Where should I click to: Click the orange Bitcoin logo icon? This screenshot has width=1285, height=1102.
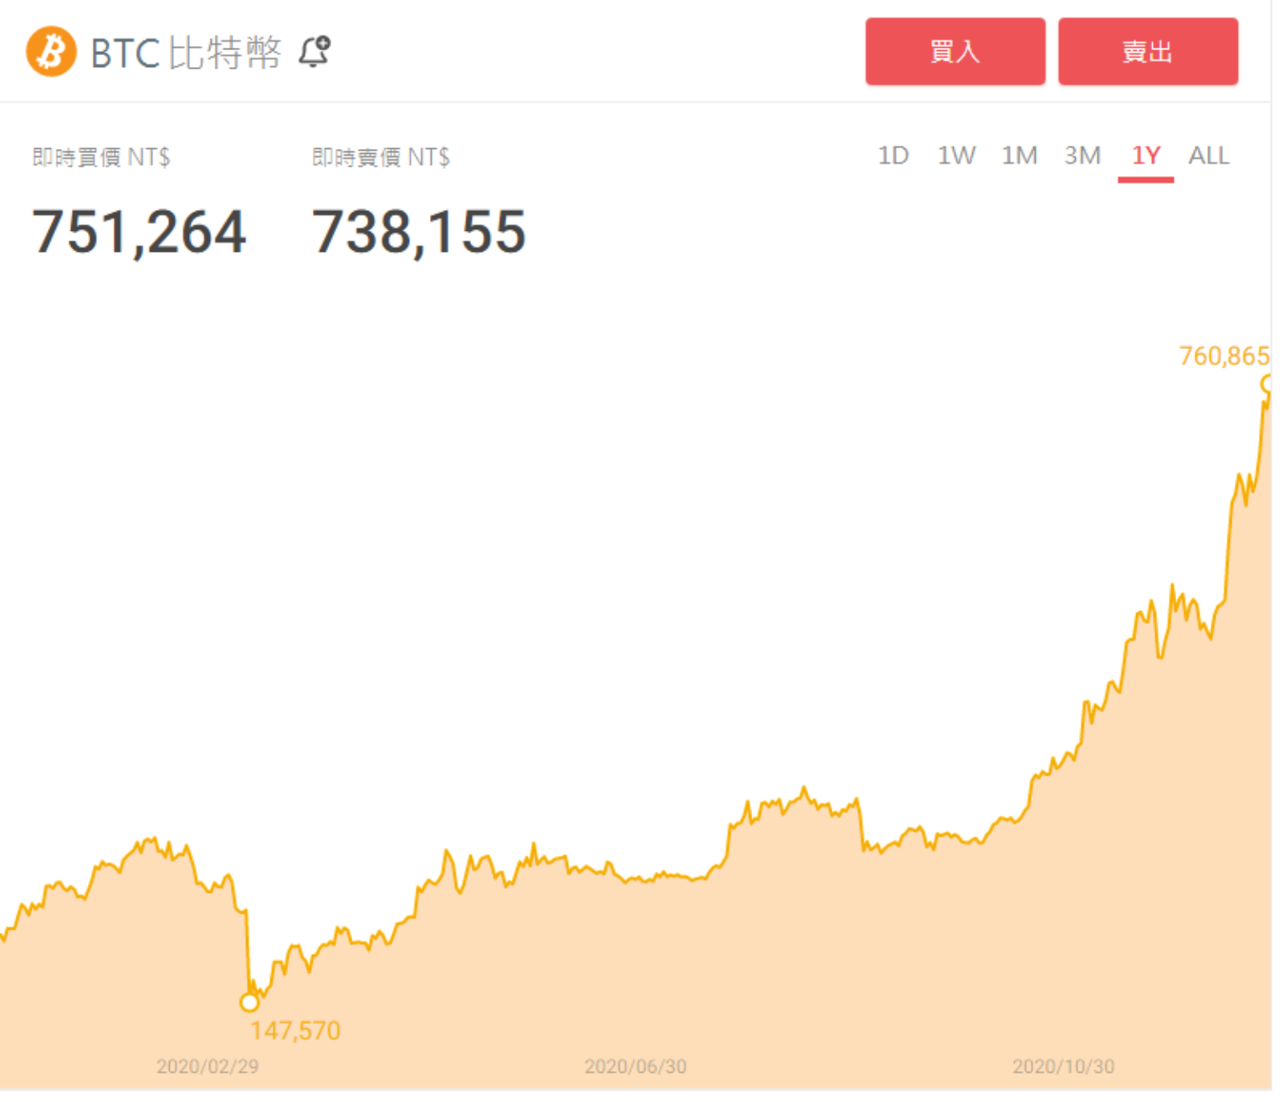(x=51, y=52)
